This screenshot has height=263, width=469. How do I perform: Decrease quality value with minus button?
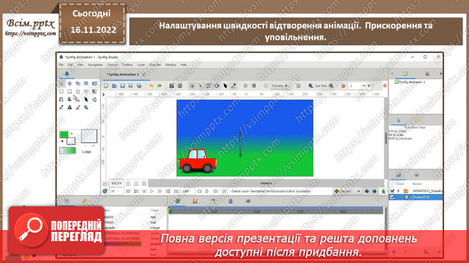[x=364, y=86]
